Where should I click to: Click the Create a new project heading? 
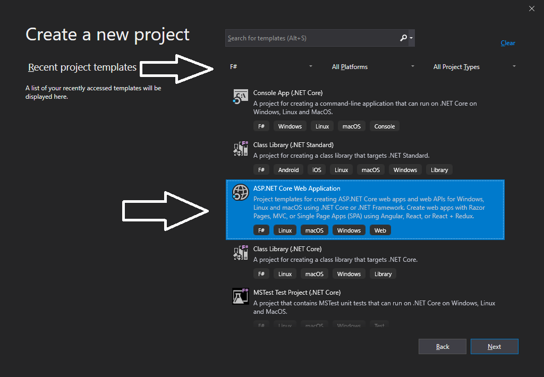click(x=107, y=35)
